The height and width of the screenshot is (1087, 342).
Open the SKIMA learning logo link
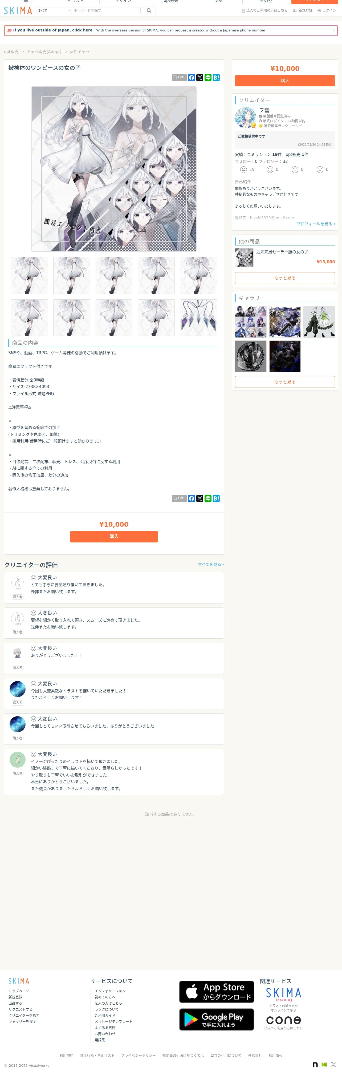[283, 995]
